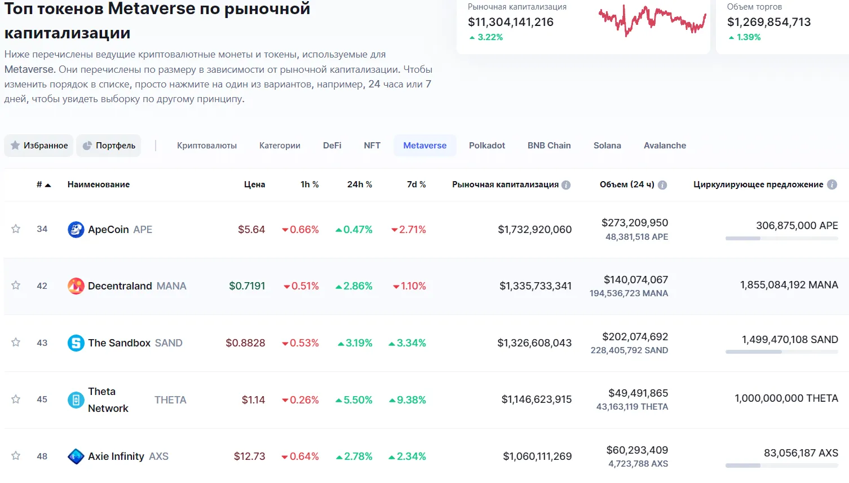Screen dimensions: 849x483
Task: Switch to the BNB Chain tab
Action: [x=549, y=146]
